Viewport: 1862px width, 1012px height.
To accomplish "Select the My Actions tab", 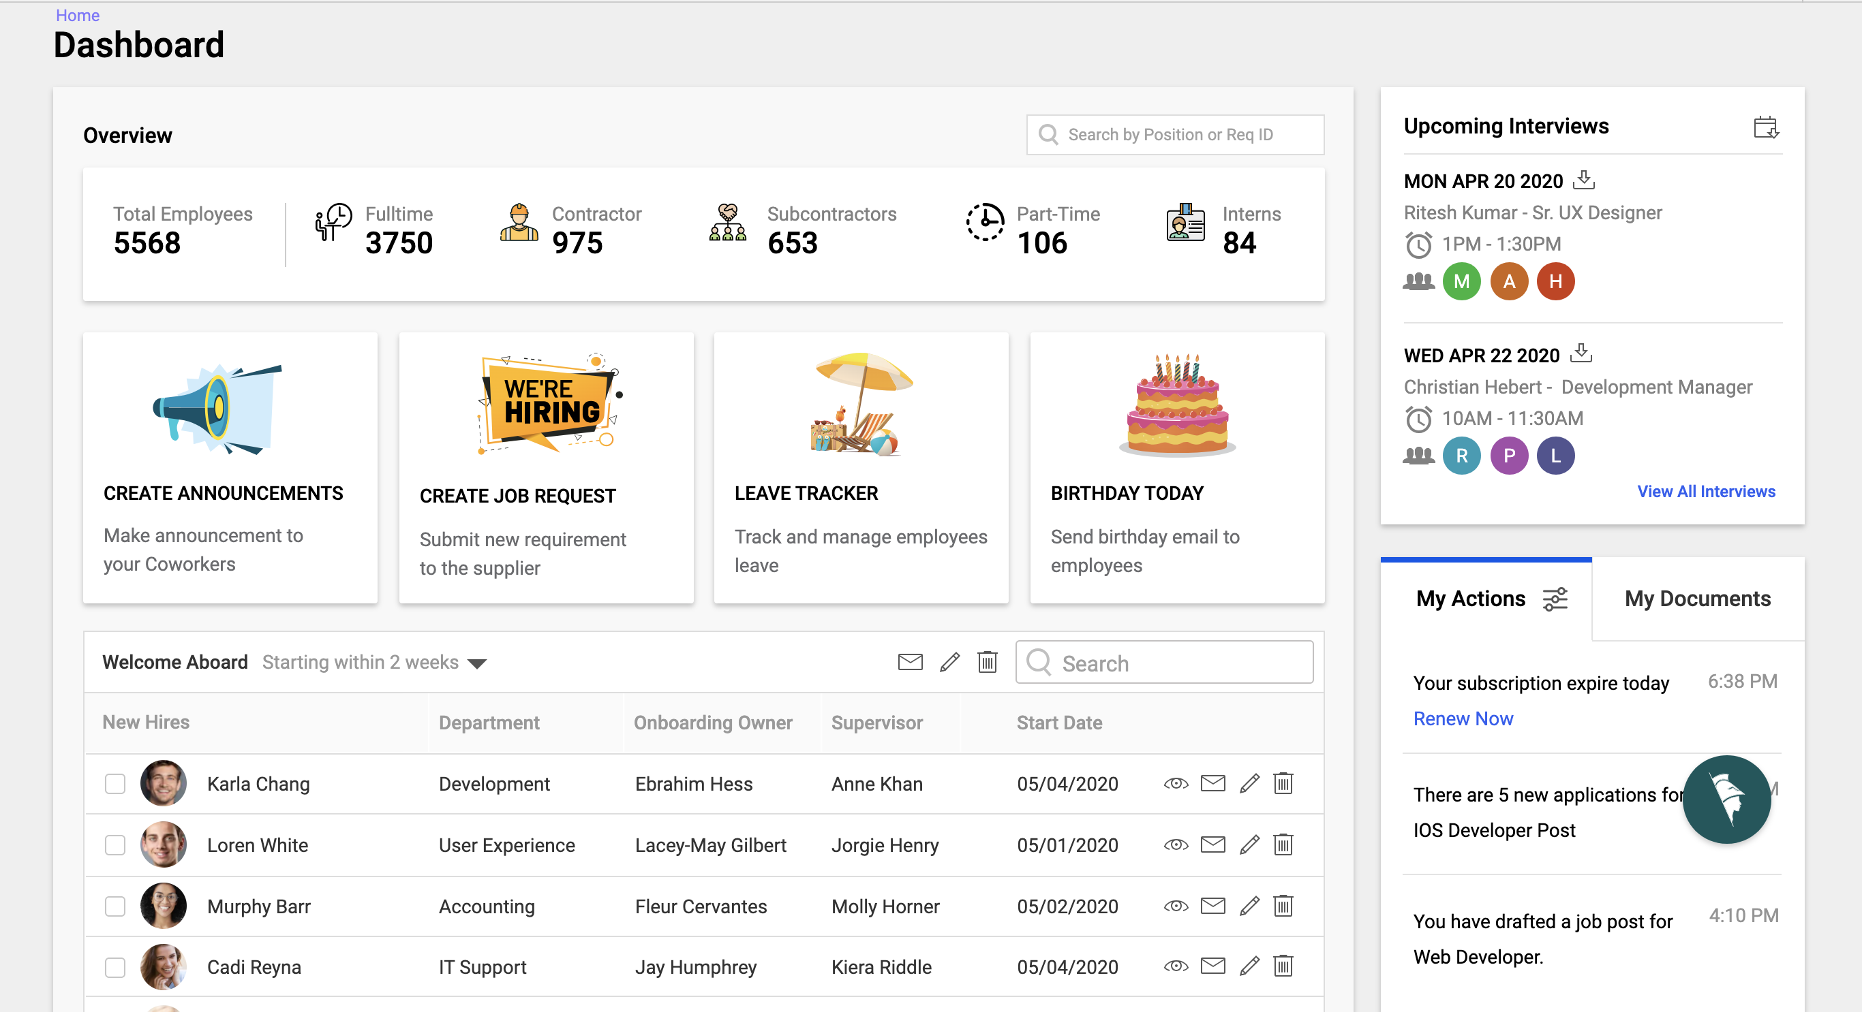I will tap(1470, 599).
